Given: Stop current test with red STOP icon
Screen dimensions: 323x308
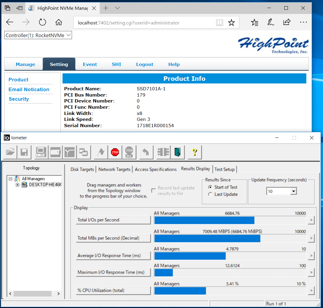Looking at the screenshot, I should [x=115, y=152].
